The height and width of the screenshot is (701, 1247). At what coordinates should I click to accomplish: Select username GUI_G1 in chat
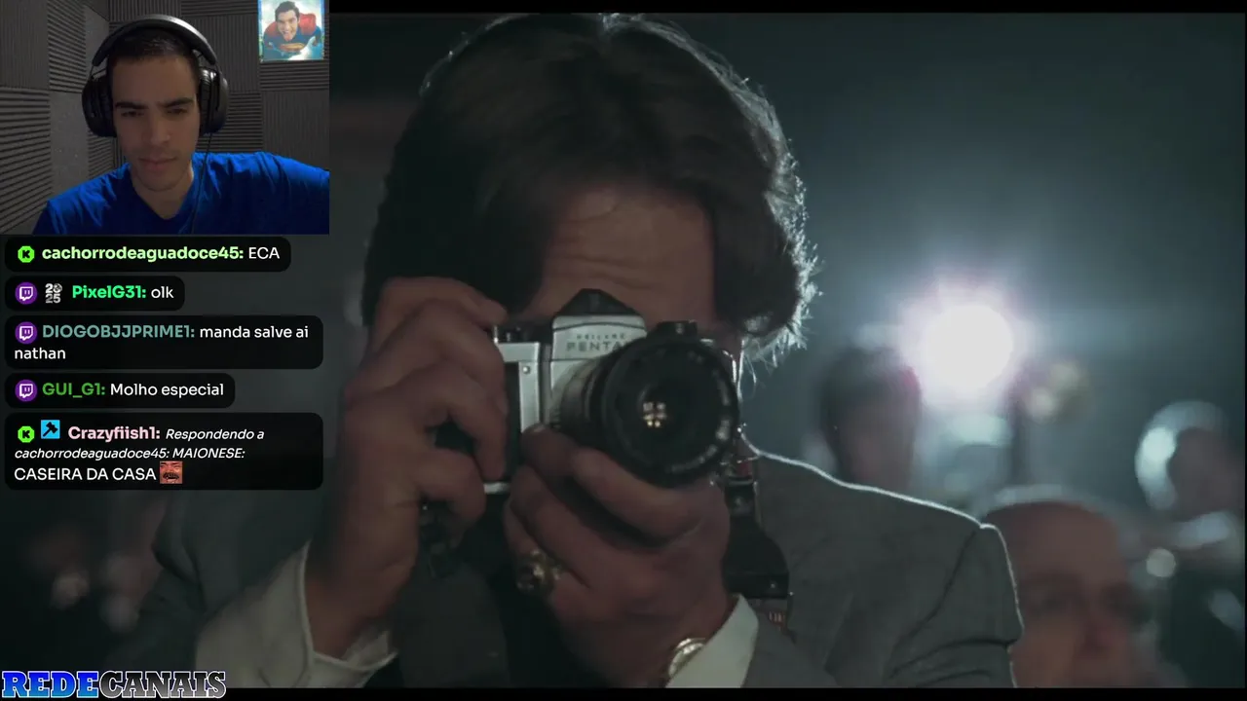[73, 389]
